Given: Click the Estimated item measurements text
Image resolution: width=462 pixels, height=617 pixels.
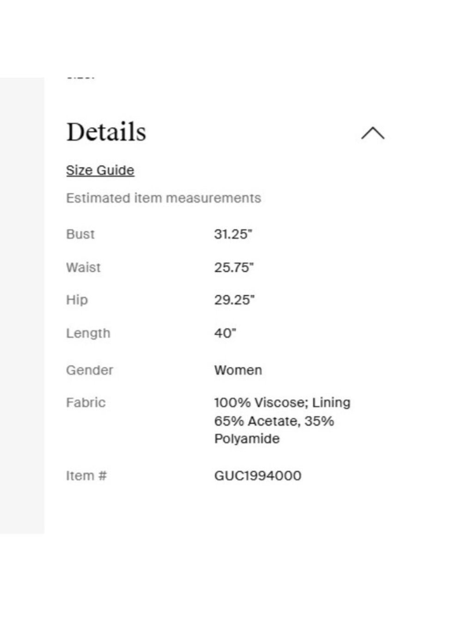Looking at the screenshot, I should point(164,198).
